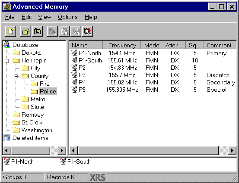Collapse the County tree node

16,76
